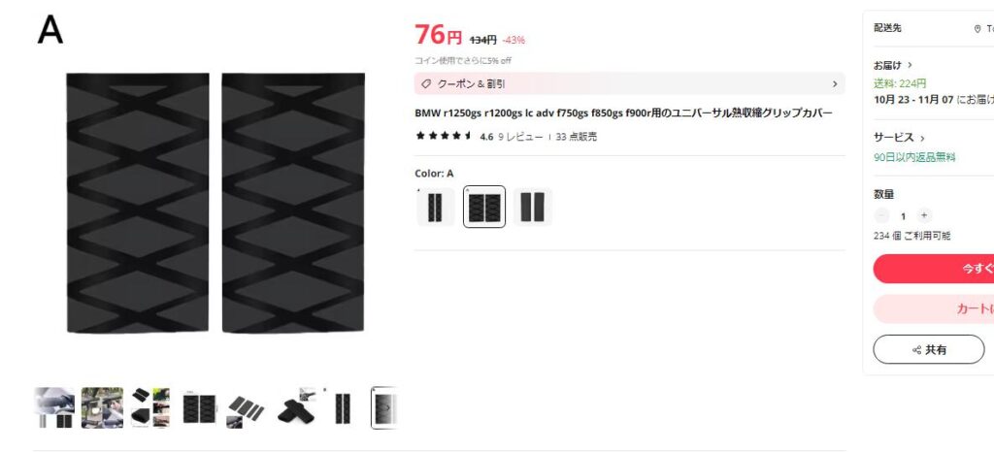Open the motorcycle handlebar photo thumbnail
This screenshot has width=994, height=452.
[102, 408]
